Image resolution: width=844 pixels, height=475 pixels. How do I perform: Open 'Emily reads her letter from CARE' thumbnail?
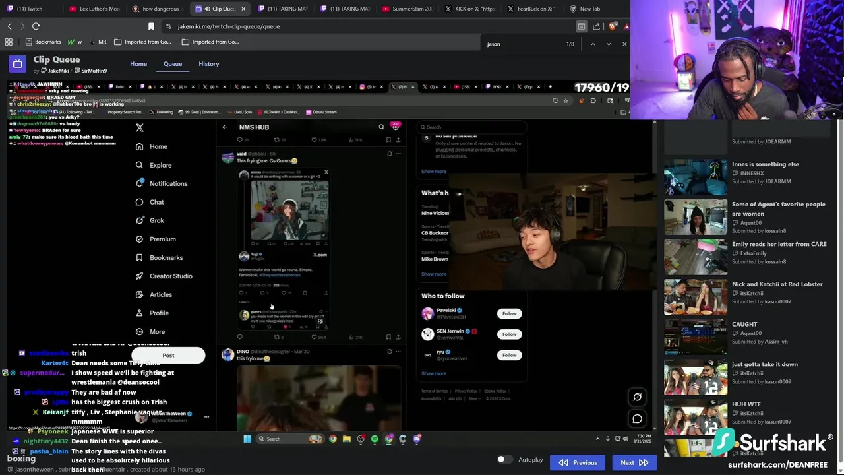click(x=696, y=257)
